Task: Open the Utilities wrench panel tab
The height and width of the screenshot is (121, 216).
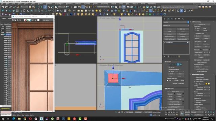Action: pos(183,19)
